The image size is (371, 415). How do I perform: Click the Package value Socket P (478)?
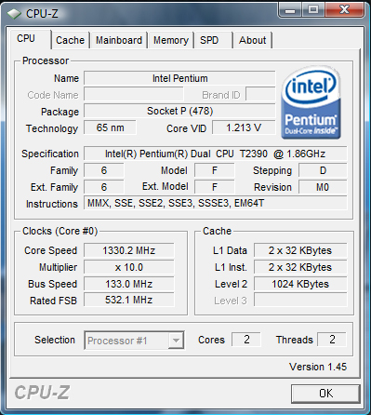(179, 111)
